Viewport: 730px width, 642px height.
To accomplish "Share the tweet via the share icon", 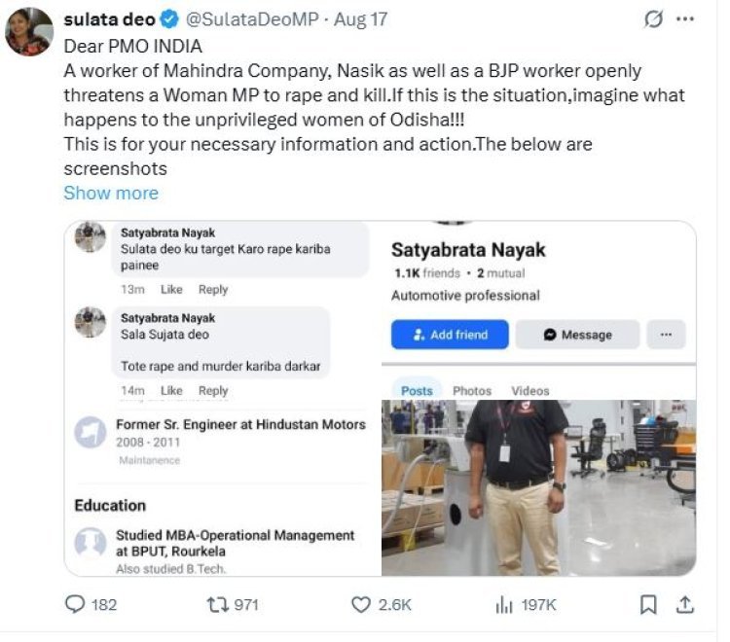I will click(x=684, y=604).
